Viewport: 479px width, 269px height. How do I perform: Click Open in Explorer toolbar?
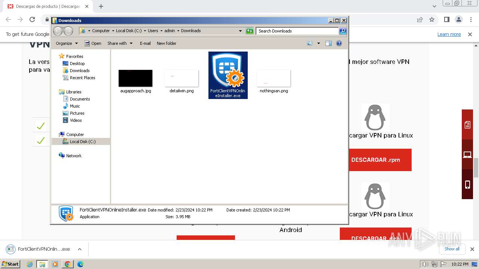tap(93, 43)
